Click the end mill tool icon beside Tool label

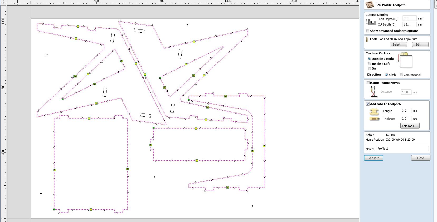pos(367,39)
